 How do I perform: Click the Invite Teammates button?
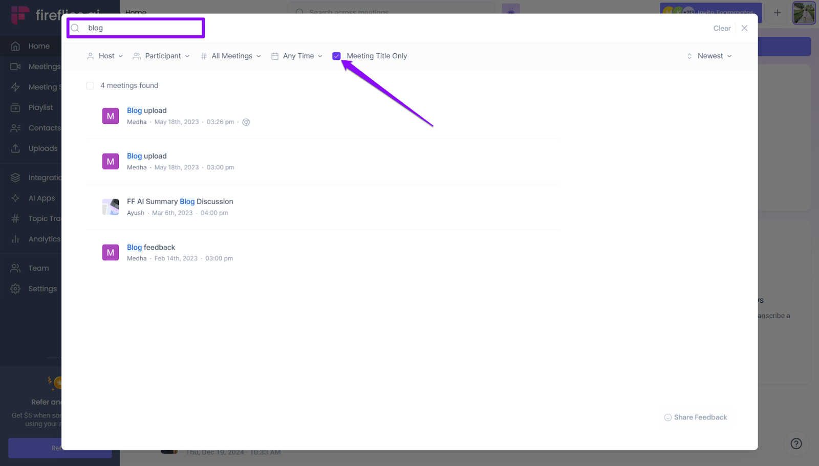tap(710, 13)
